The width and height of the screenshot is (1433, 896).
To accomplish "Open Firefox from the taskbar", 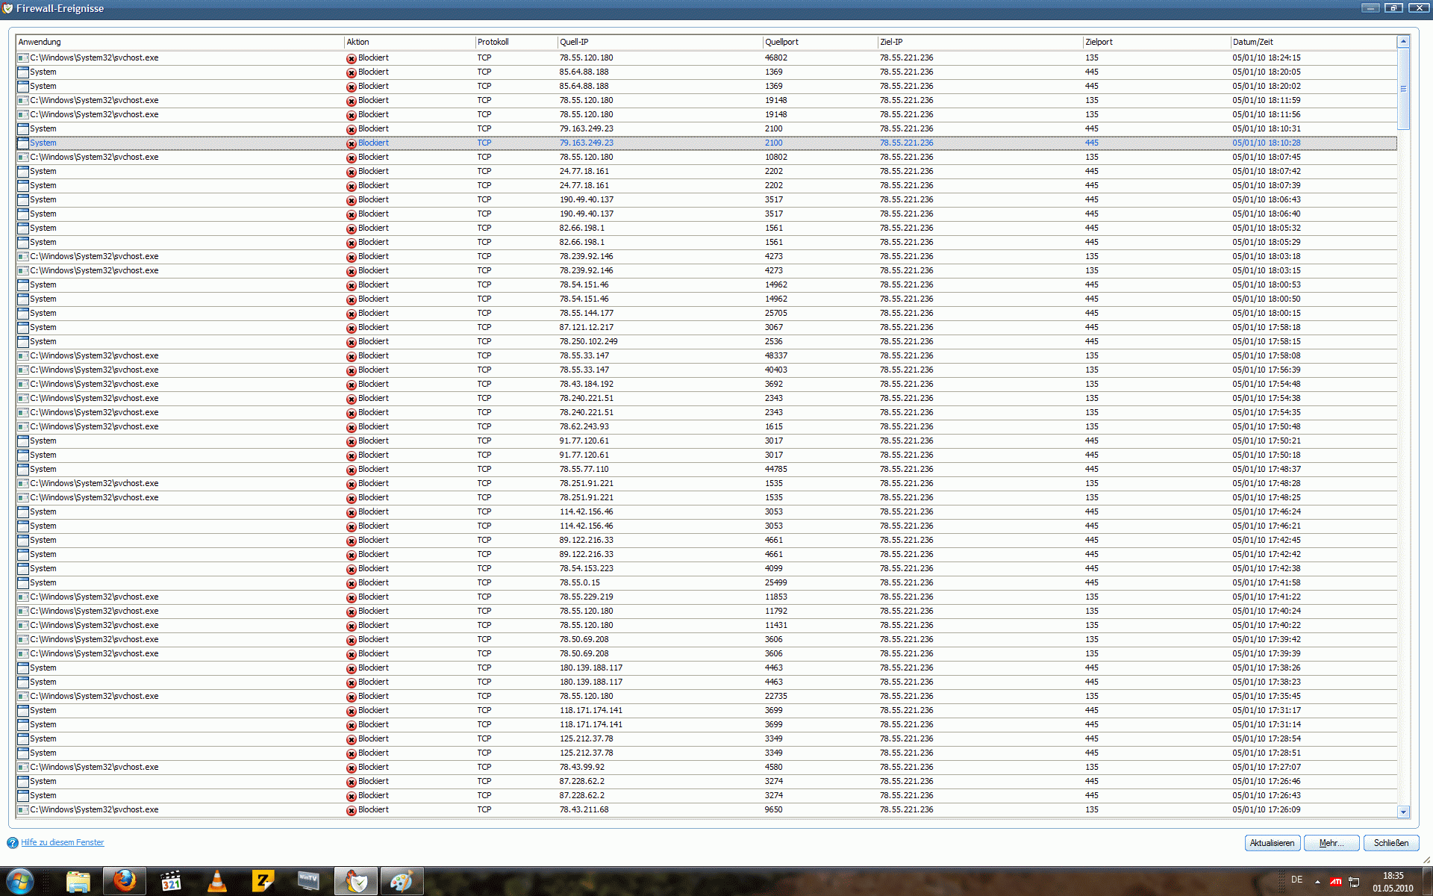I will click(125, 881).
